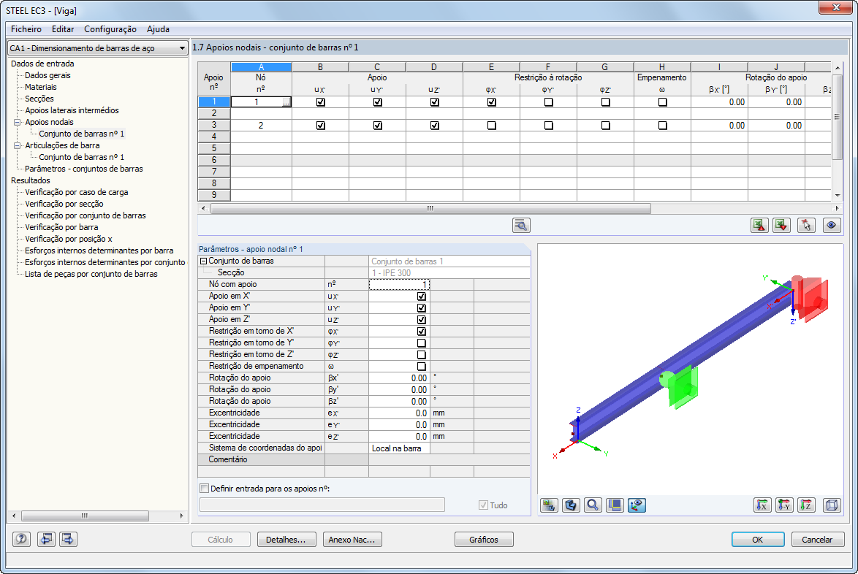Click the print graphic icon below the 3D view

549,505
